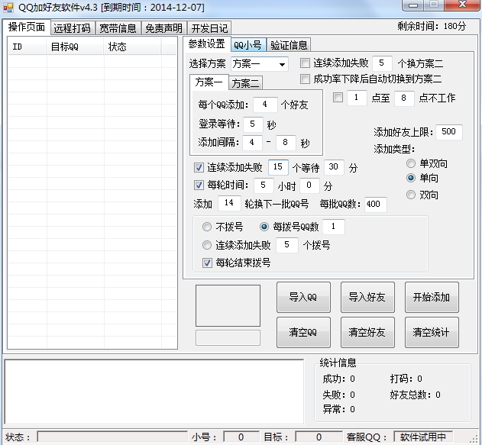Toggle 成功率下降后自动切换到方案二 checkbox
This screenshot has width=482, height=445.
pos(306,79)
